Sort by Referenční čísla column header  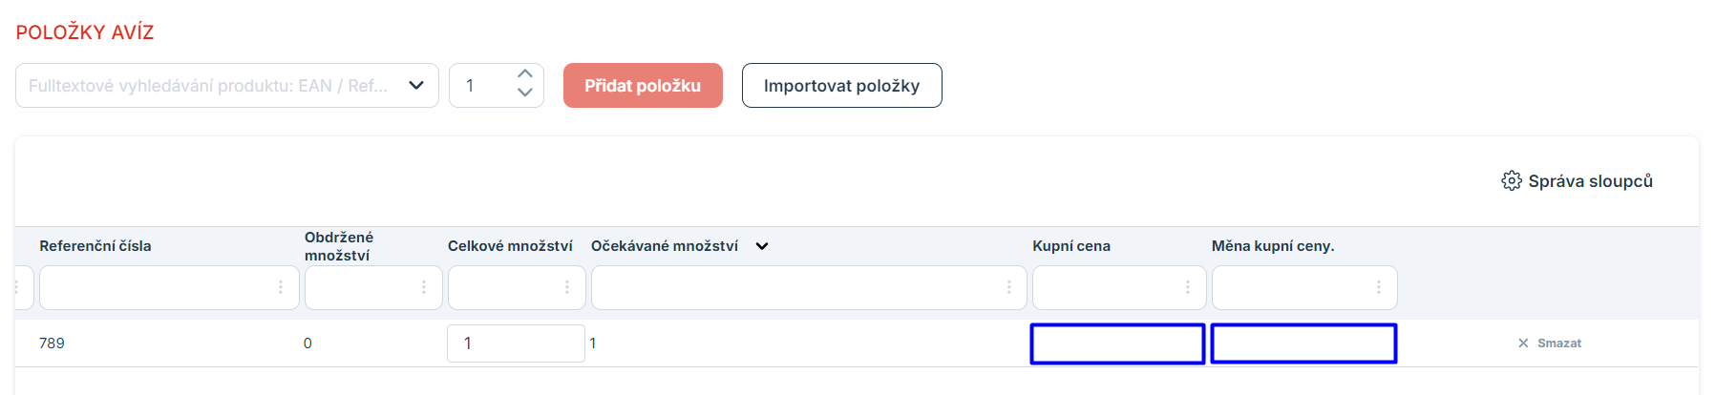[95, 246]
